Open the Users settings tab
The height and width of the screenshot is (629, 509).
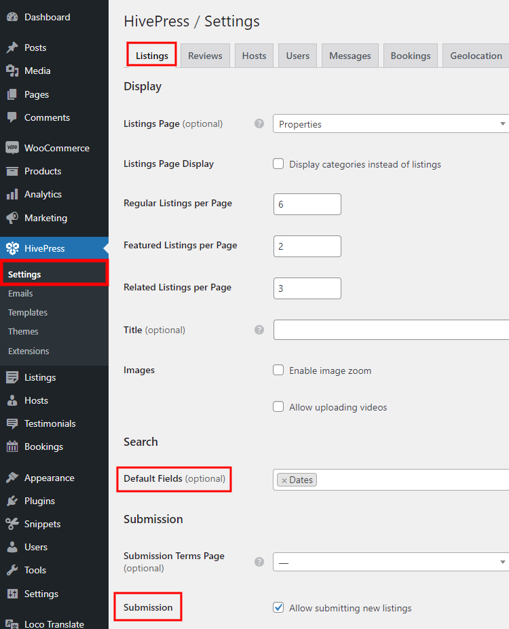pos(298,56)
